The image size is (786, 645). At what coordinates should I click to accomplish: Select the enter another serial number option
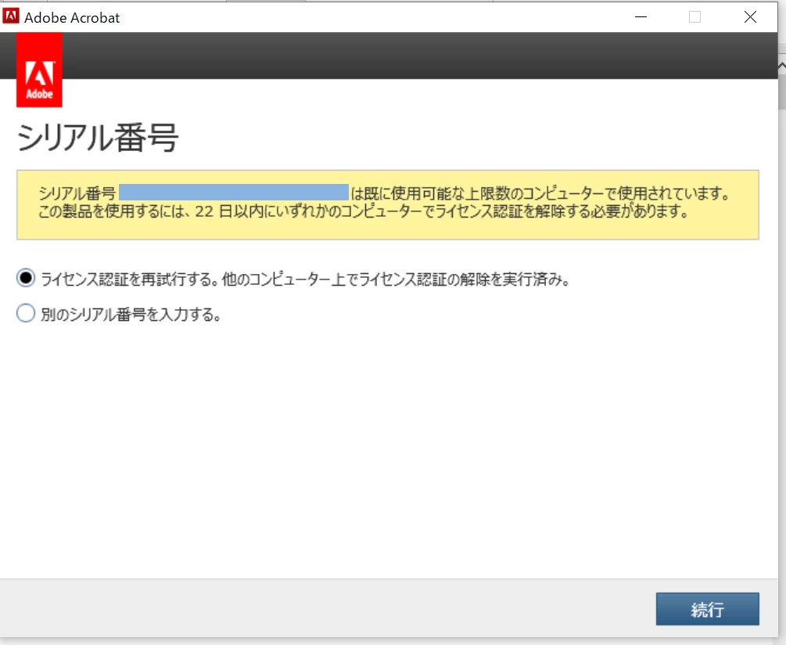point(26,313)
